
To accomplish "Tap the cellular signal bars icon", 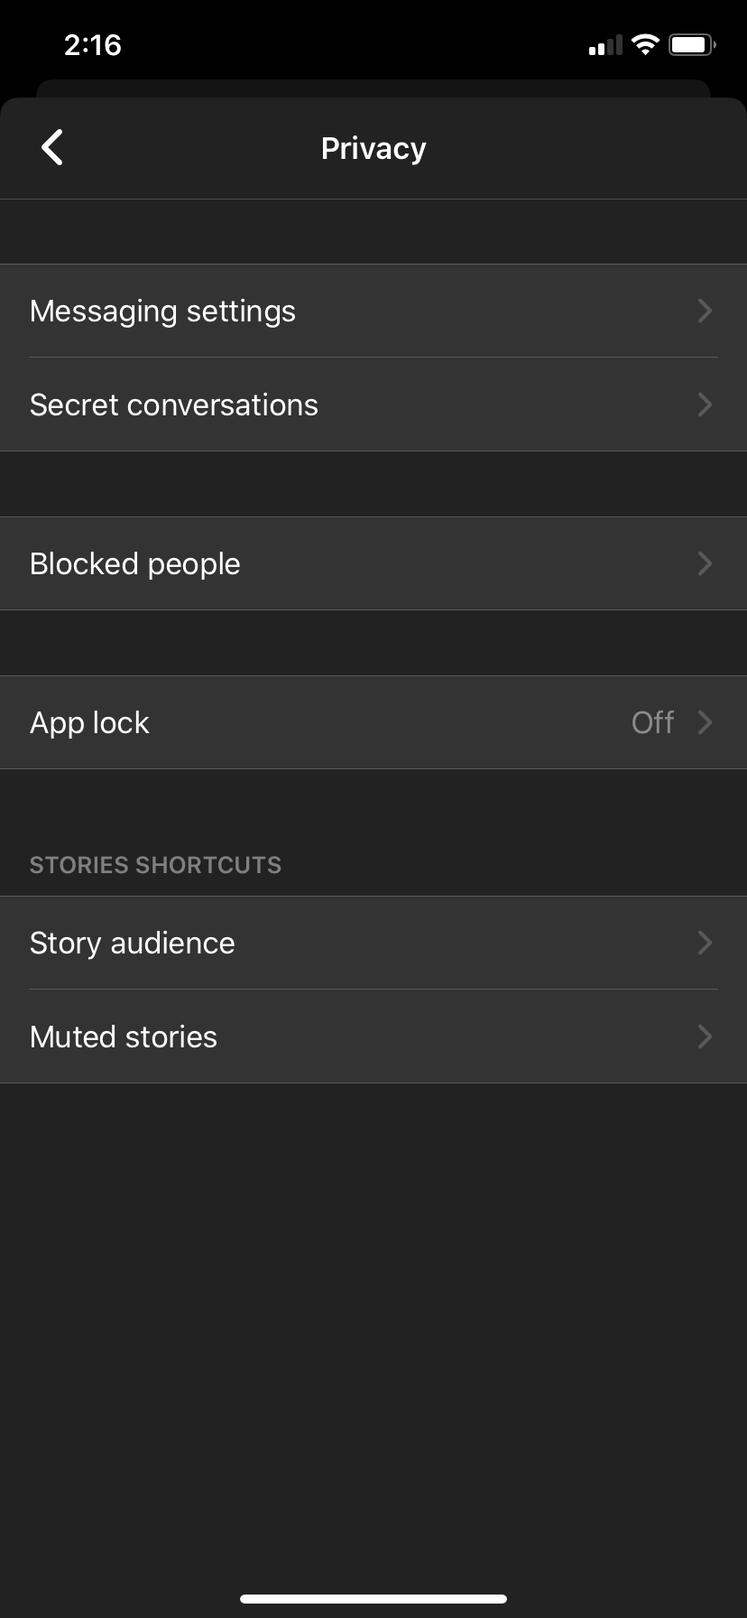I will coord(605,45).
